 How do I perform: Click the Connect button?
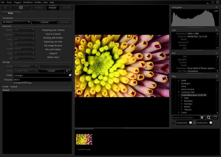44,22
